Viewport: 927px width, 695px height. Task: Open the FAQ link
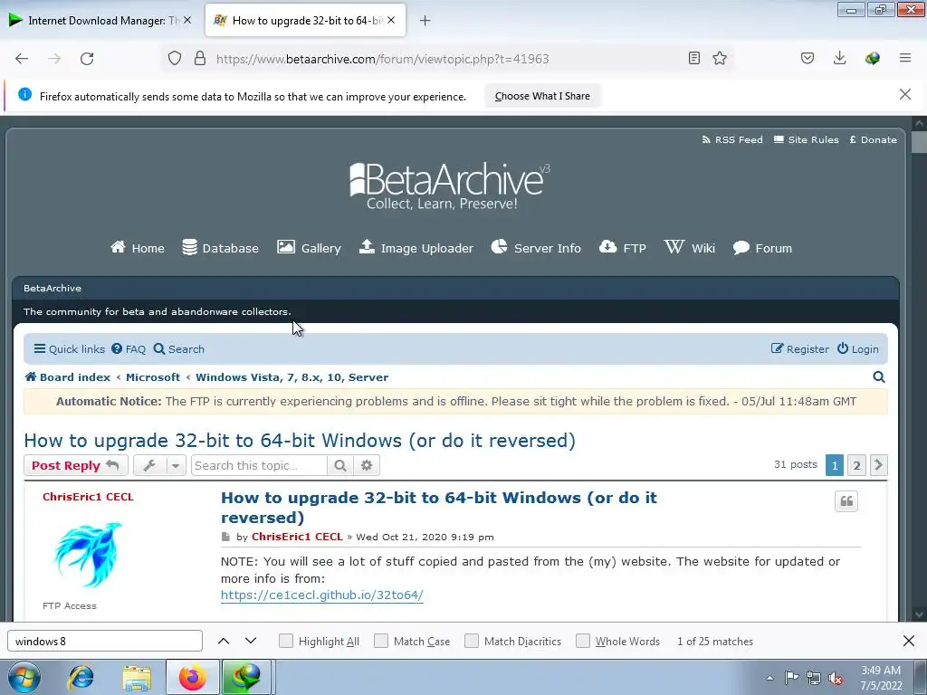pos(129,349)
